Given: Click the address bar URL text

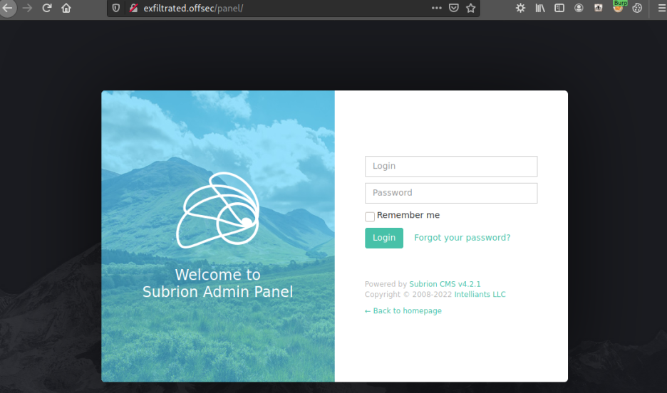Looking at the screenshot, I should [x=193, y=9].
